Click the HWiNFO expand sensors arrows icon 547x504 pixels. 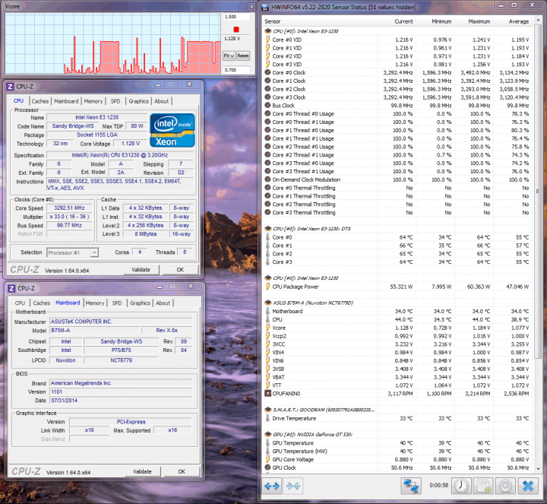(x=272, y=486)
